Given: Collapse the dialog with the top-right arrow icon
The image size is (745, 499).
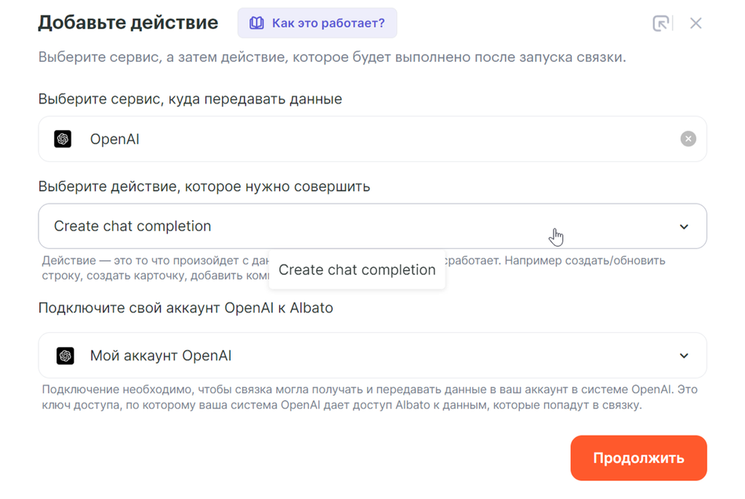Looking at the screenshot, I should point(661,24).
